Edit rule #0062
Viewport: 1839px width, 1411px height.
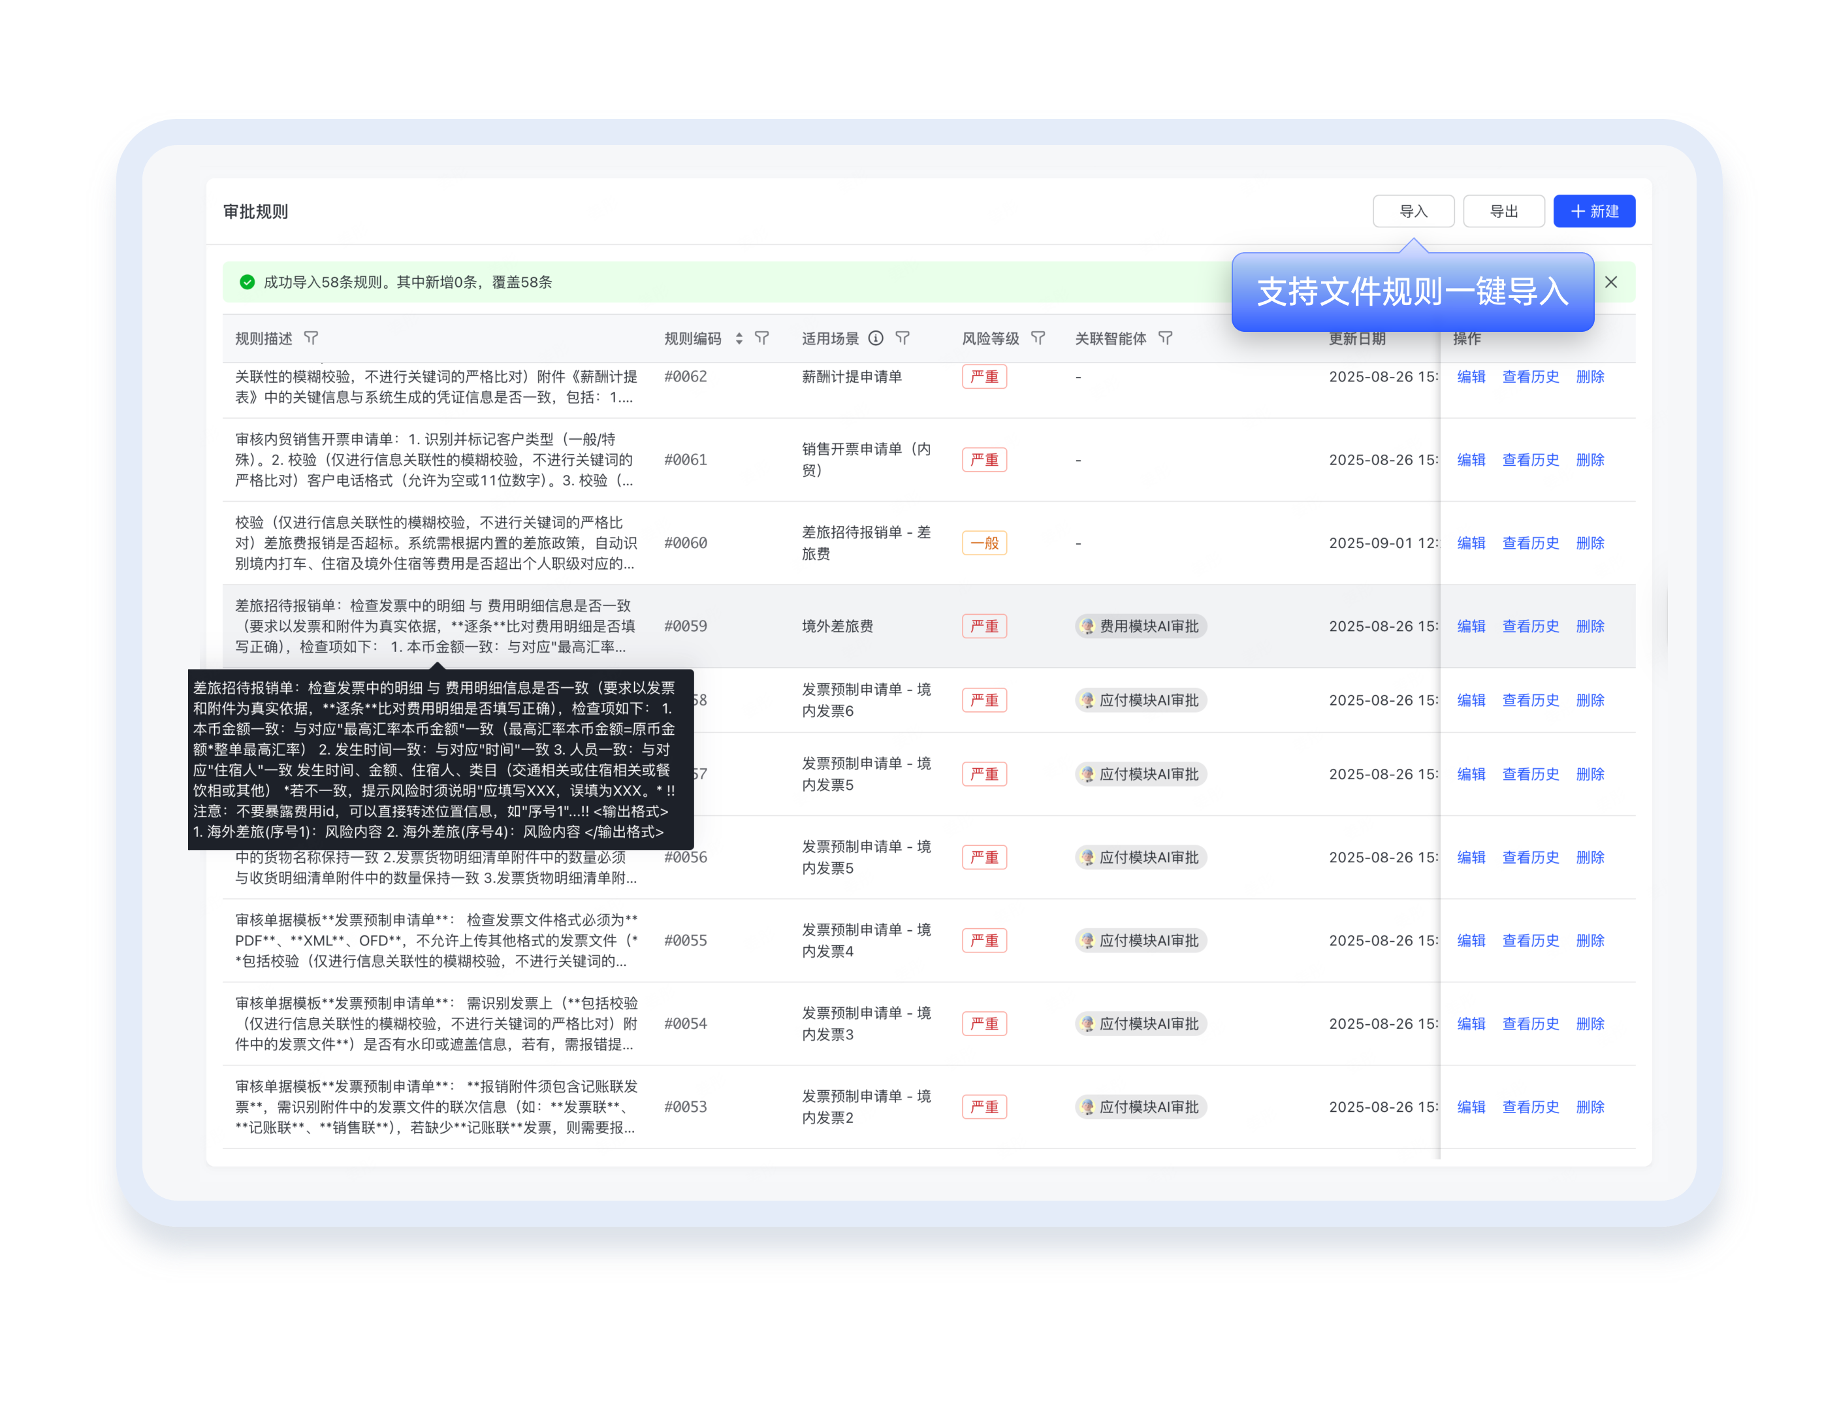(x=1471, y=376)
